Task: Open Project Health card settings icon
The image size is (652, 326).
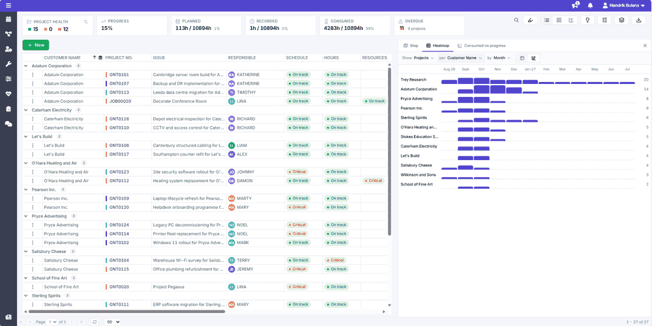Action: pyautogui.click(x=85, y=21)
